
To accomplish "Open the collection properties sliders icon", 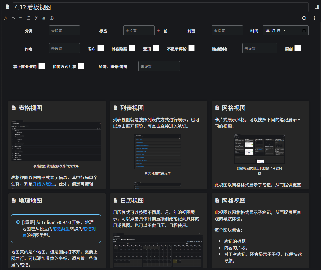I will click(x=6, y=18).
